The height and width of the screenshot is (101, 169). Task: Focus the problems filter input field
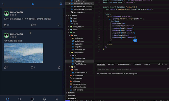[x=132, y=70]
